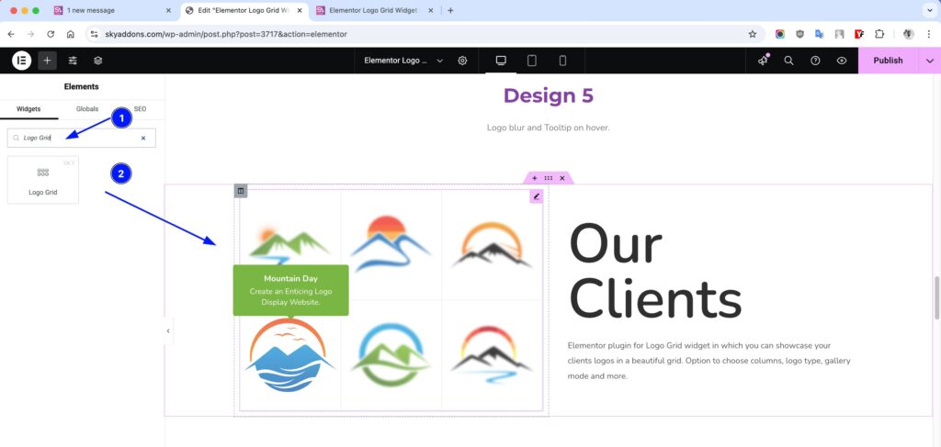Image resolution: width=941 pixels, height=447 pixels.
Task: Click the Publish button
Action: pyautogui.click(x=888, y=61)
